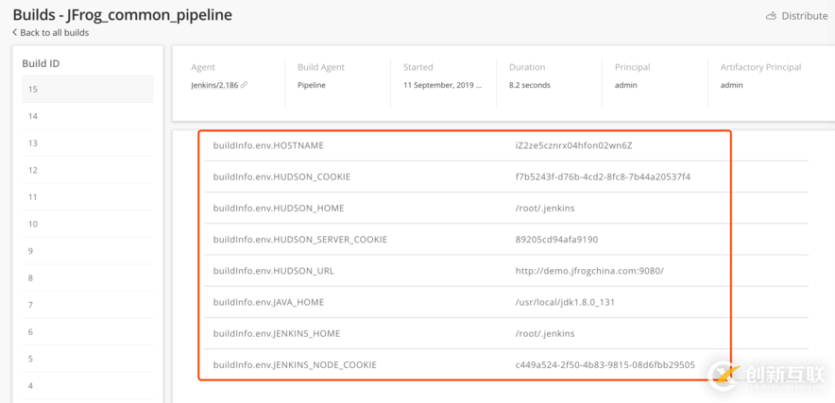Click the value 89205cd94afa9190
Viewport: 835px width, 403px height.
coord(556,240)
